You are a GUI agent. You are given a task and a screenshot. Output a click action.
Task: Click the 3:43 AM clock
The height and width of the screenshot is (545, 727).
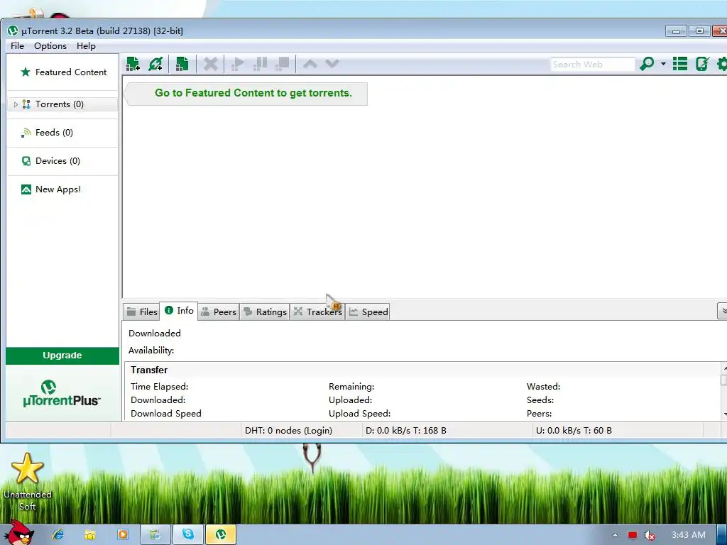click(x=689, y=535)
